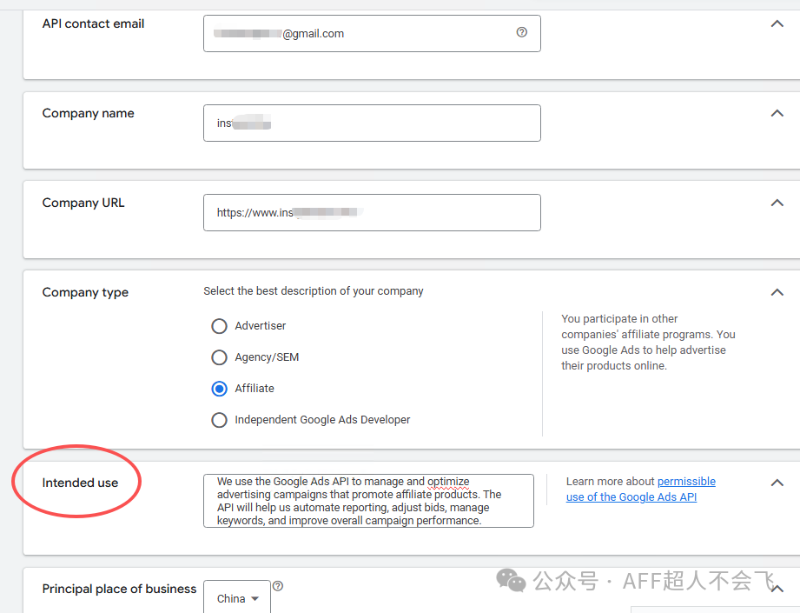Collapse the Company name section

click(777, 113)
